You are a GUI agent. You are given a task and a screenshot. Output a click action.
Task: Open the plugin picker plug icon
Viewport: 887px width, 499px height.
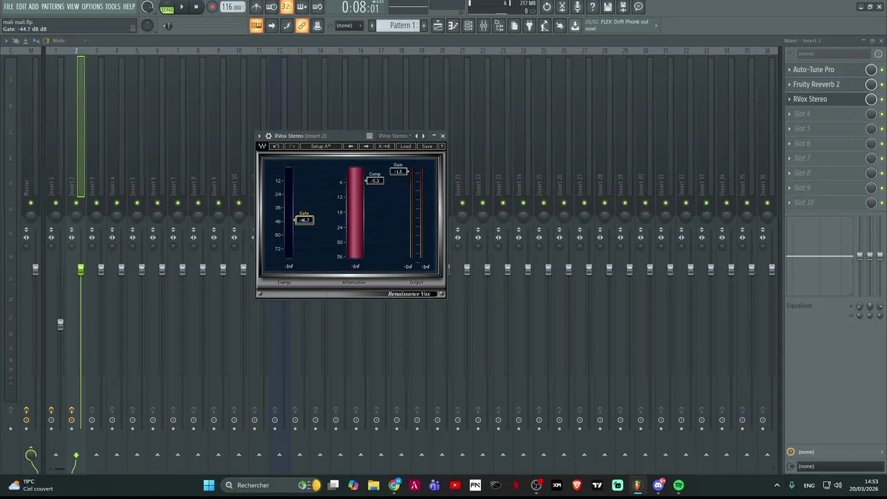point(529,26)
